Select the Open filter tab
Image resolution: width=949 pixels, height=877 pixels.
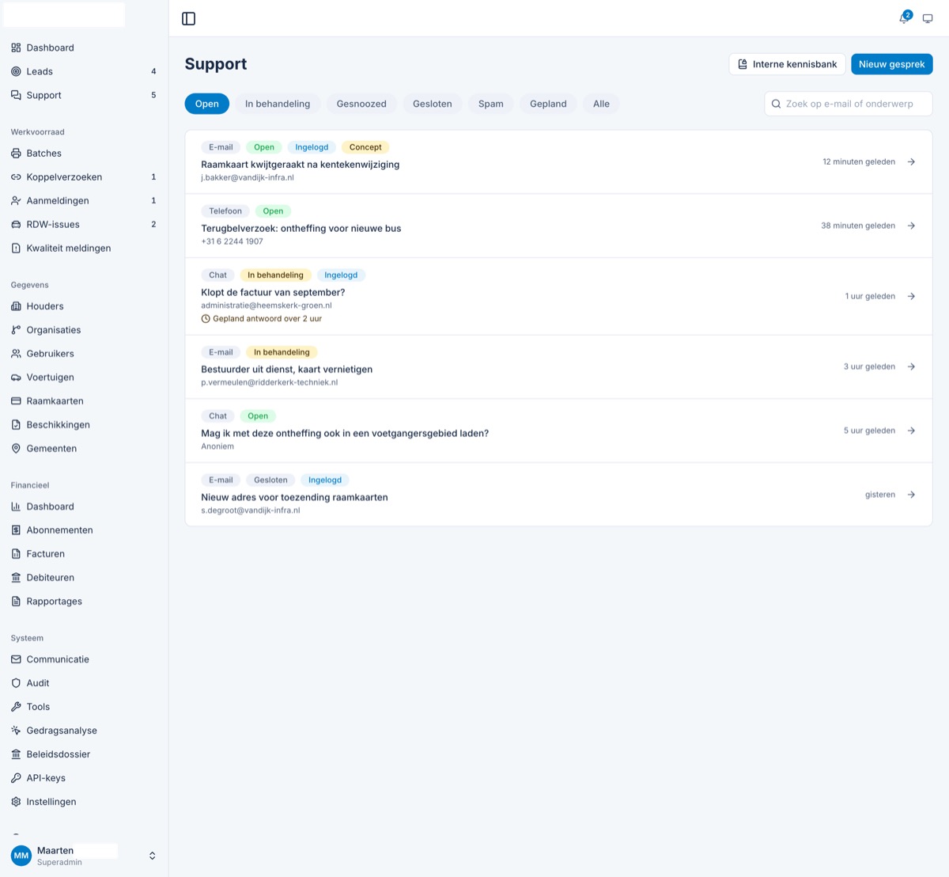click(x=207, y=104)
